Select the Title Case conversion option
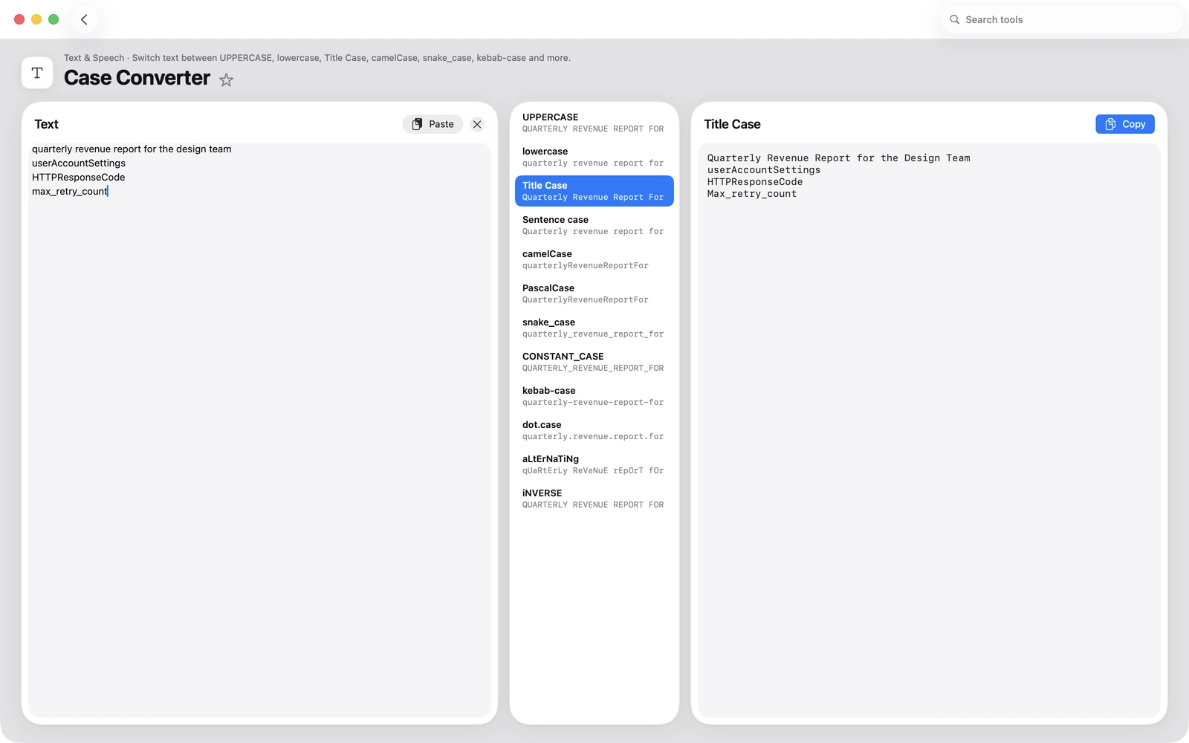The height and width of the screenshot is (743, 1189). coord(594,191)
